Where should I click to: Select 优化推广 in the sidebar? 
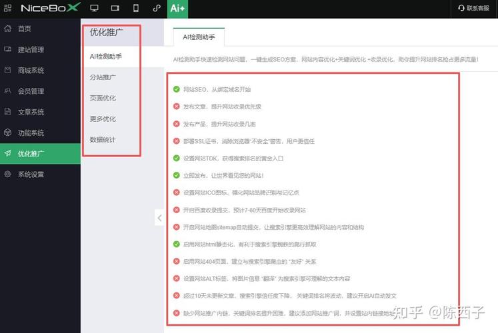[x=41, y=154]
